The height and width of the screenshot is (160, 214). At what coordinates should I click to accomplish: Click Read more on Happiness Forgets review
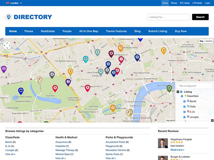coord(177,150)
